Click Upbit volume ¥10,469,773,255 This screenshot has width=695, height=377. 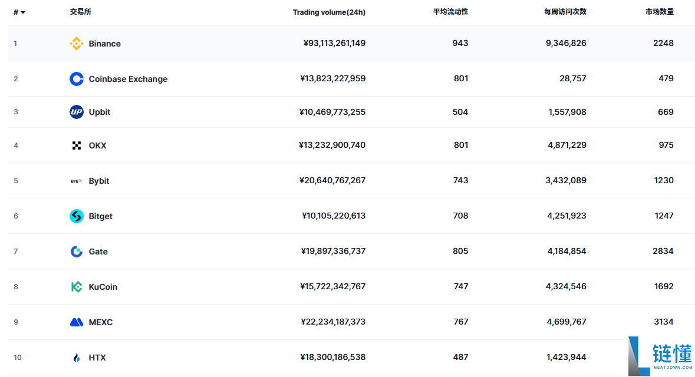(332, 112)
